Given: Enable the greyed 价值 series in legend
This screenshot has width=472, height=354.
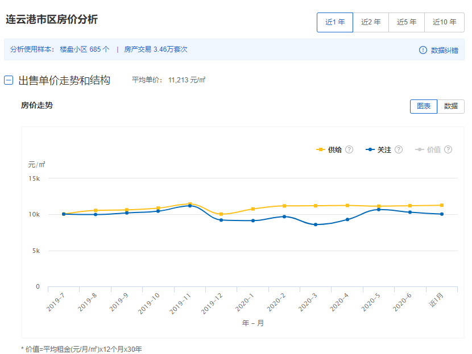Looking at the screenshot, I should [428, 149].
